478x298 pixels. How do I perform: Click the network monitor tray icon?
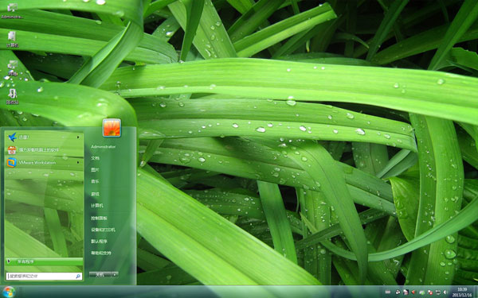pyautogui.click(x=438, y=292)
